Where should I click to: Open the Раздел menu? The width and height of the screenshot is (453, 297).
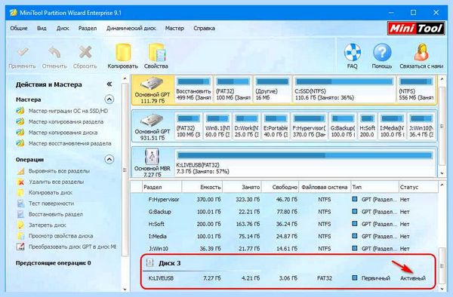(88, 28)
